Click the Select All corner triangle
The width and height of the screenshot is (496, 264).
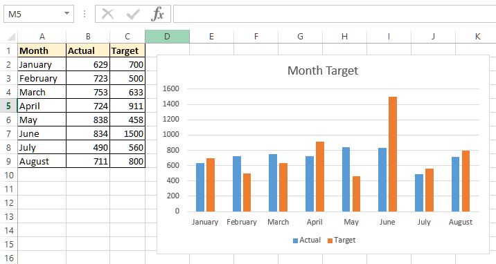(x=11, y=37)
